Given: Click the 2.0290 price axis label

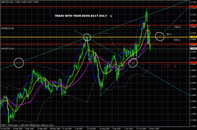Looking at the screenshot, I should coord(193,58).
